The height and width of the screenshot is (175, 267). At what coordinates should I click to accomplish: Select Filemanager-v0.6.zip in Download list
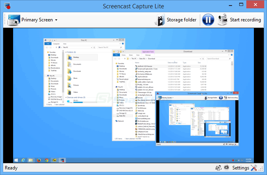tap(145, 92)
